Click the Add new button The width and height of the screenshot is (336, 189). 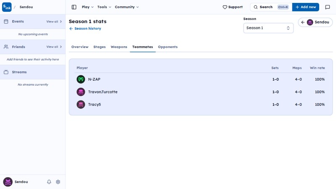[x=306, y=7]
